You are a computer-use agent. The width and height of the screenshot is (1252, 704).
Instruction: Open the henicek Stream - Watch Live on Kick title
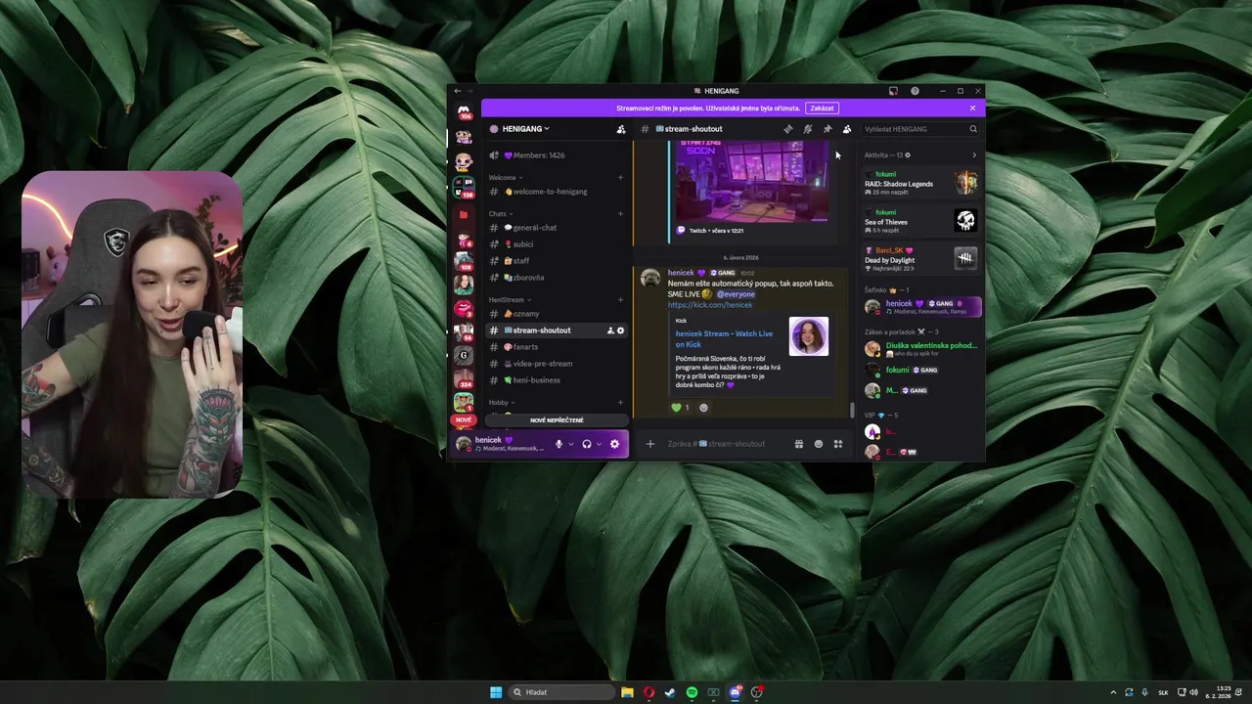tap(724, 339)
